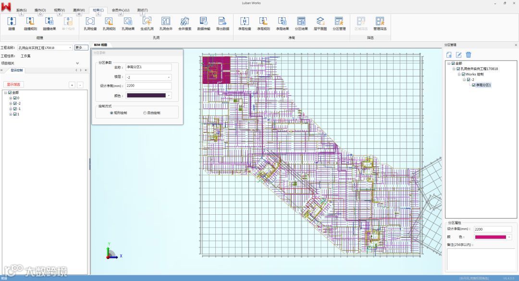Screen dimensions: 519x281
Task: Close the 分区管理 panel with X
Action: coord(516,45)
